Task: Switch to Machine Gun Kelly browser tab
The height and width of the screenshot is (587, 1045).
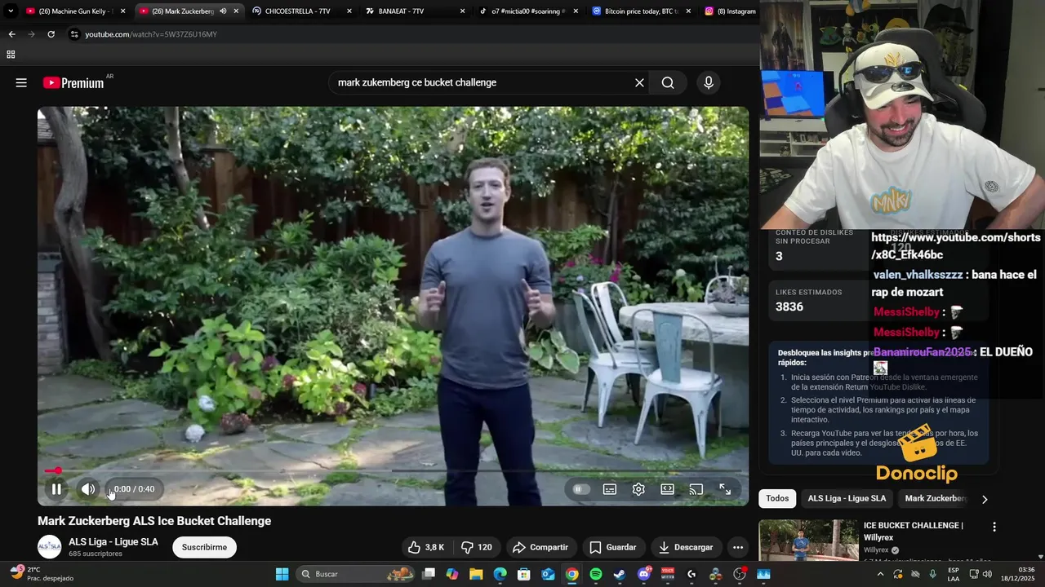Action: [73, 11]
